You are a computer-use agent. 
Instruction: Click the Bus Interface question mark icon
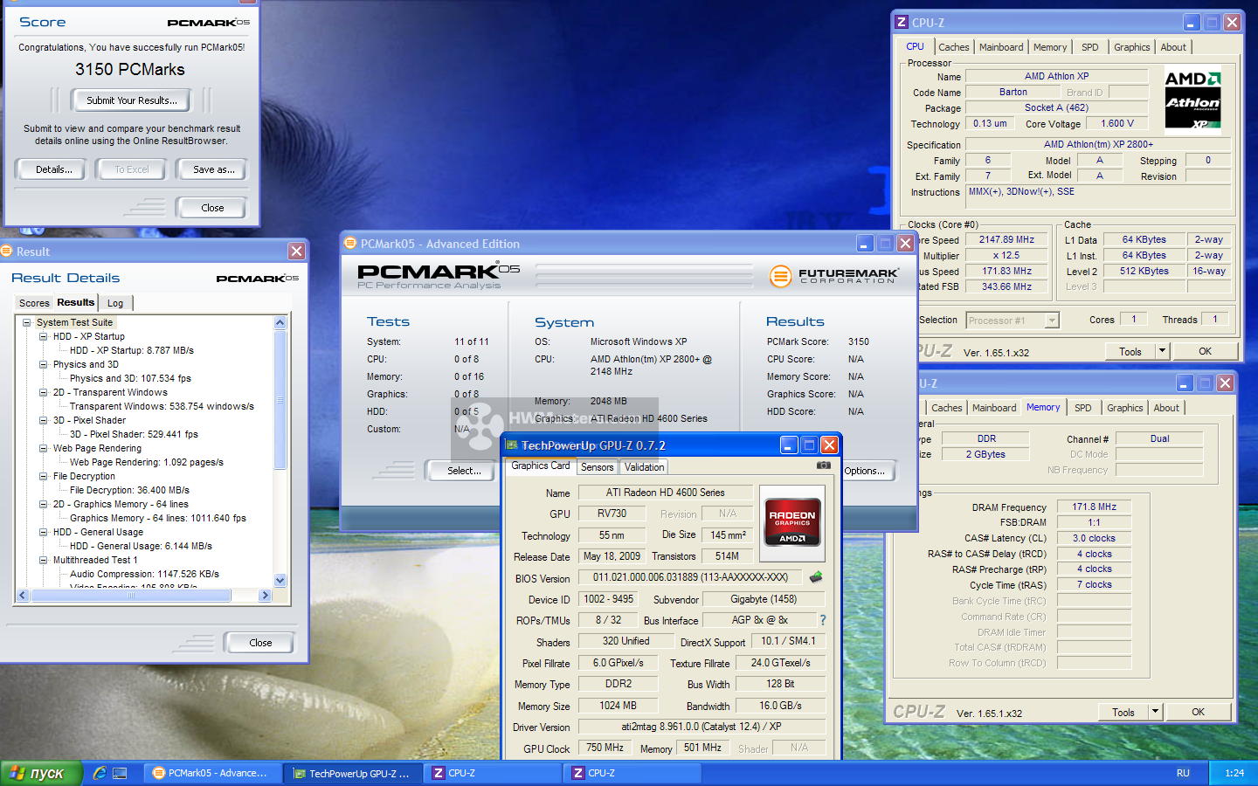[x=822, y=620]
